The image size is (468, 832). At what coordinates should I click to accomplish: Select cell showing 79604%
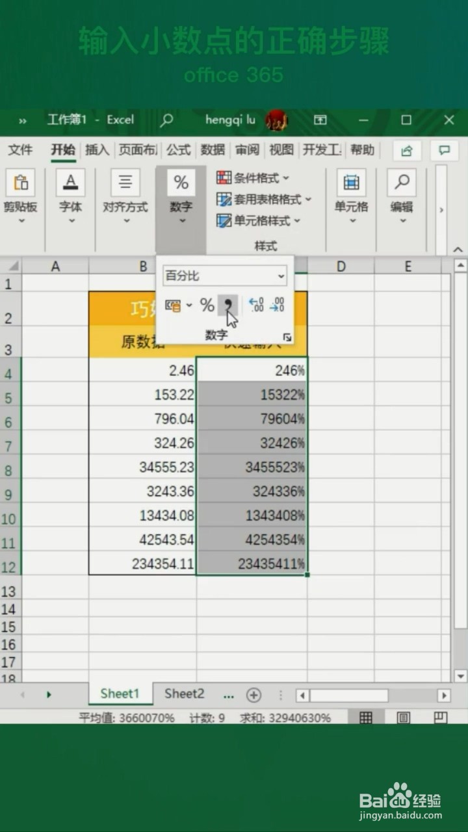[x=252, y=419]
